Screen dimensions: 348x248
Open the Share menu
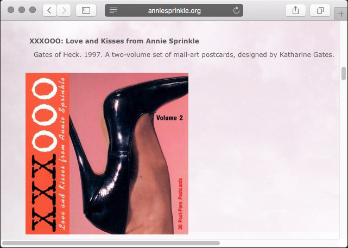coord(295,10)
